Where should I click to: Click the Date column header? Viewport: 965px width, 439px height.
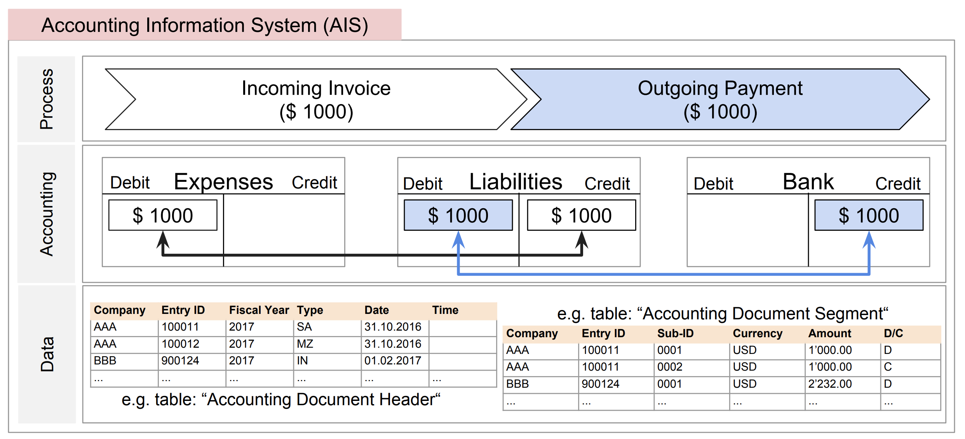(x=376, y=310)
